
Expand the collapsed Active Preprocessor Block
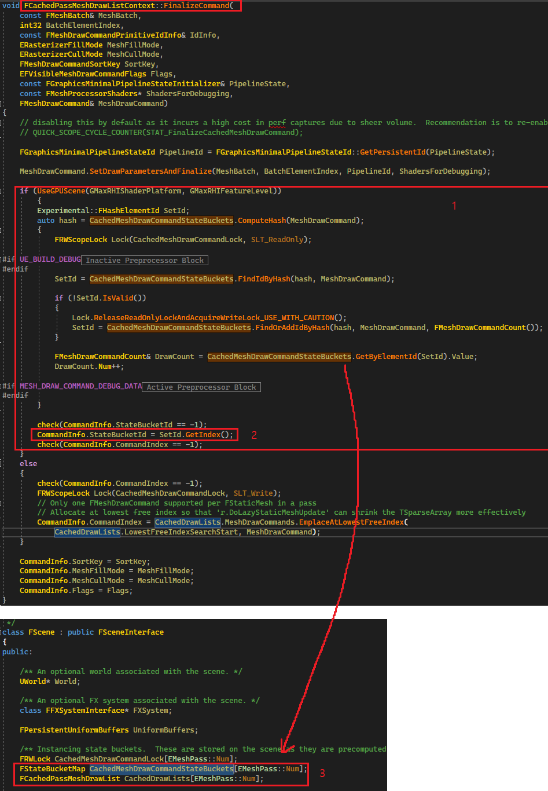point(201,387)
